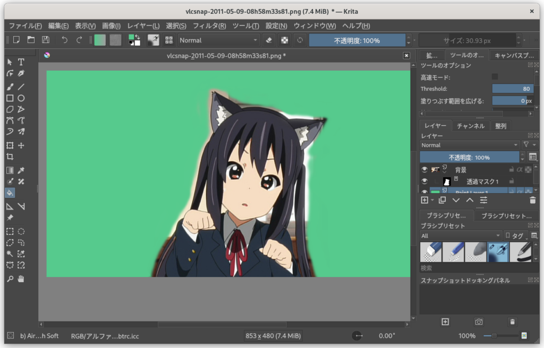The height and width of the screenshot is (348, 544).
Task: Open the layer filter dropdown
Action: point(530,145)
